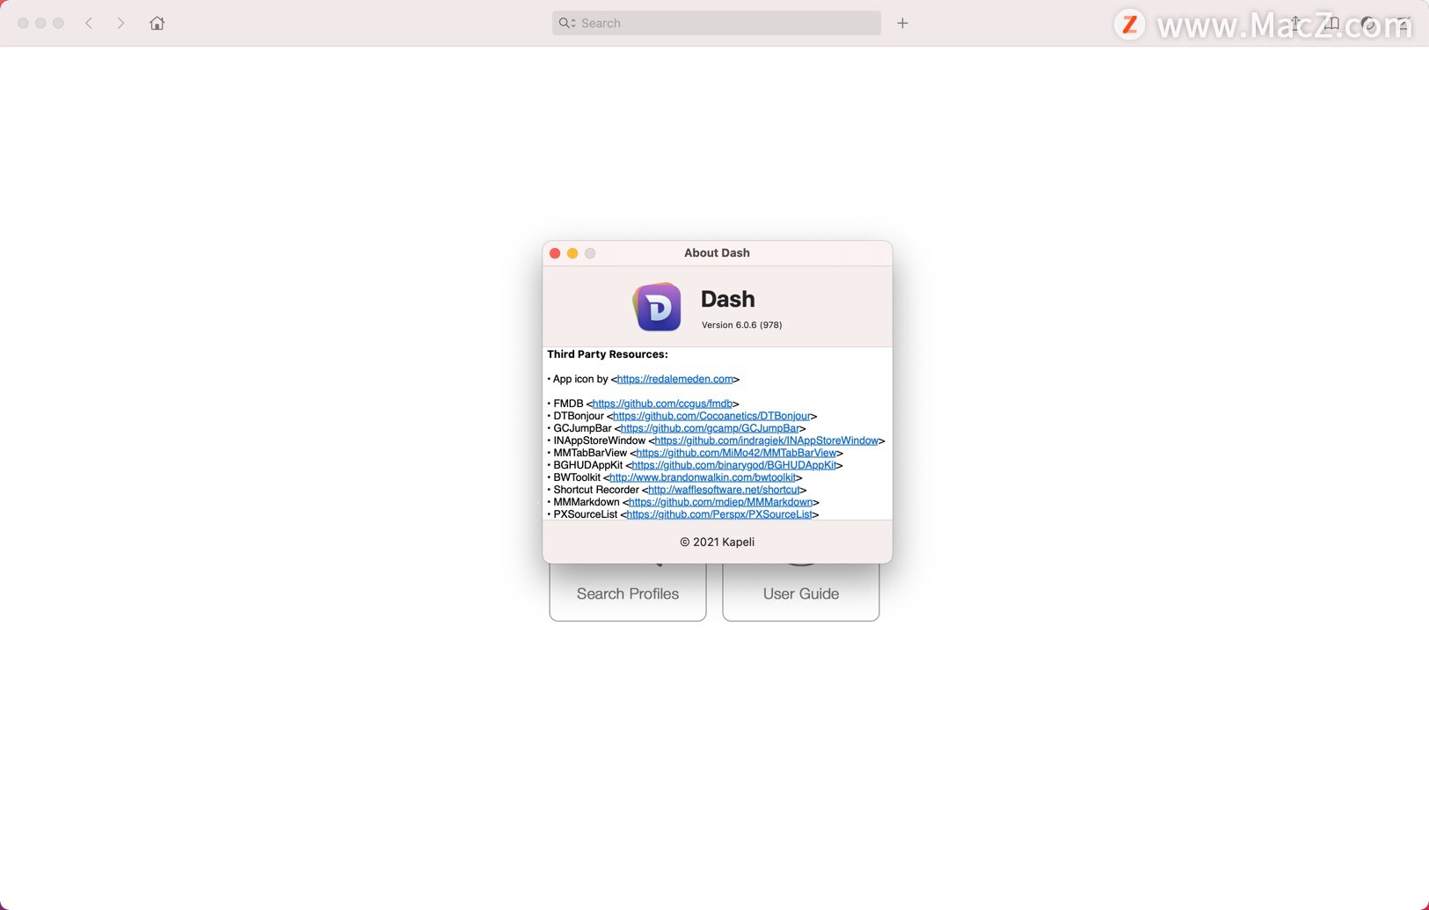Open the BWToolkit brandonwalkin.com link
This screenshot has width=1429, height=910.
(703, 477)
